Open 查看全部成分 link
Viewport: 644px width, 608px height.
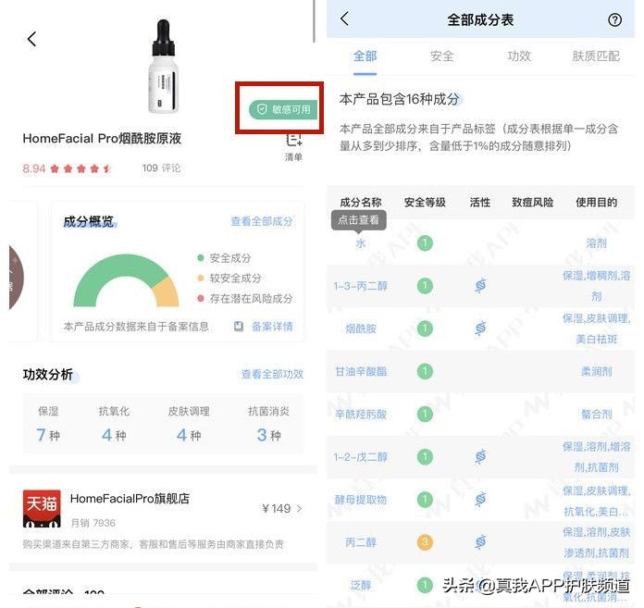tap(262, 221)
